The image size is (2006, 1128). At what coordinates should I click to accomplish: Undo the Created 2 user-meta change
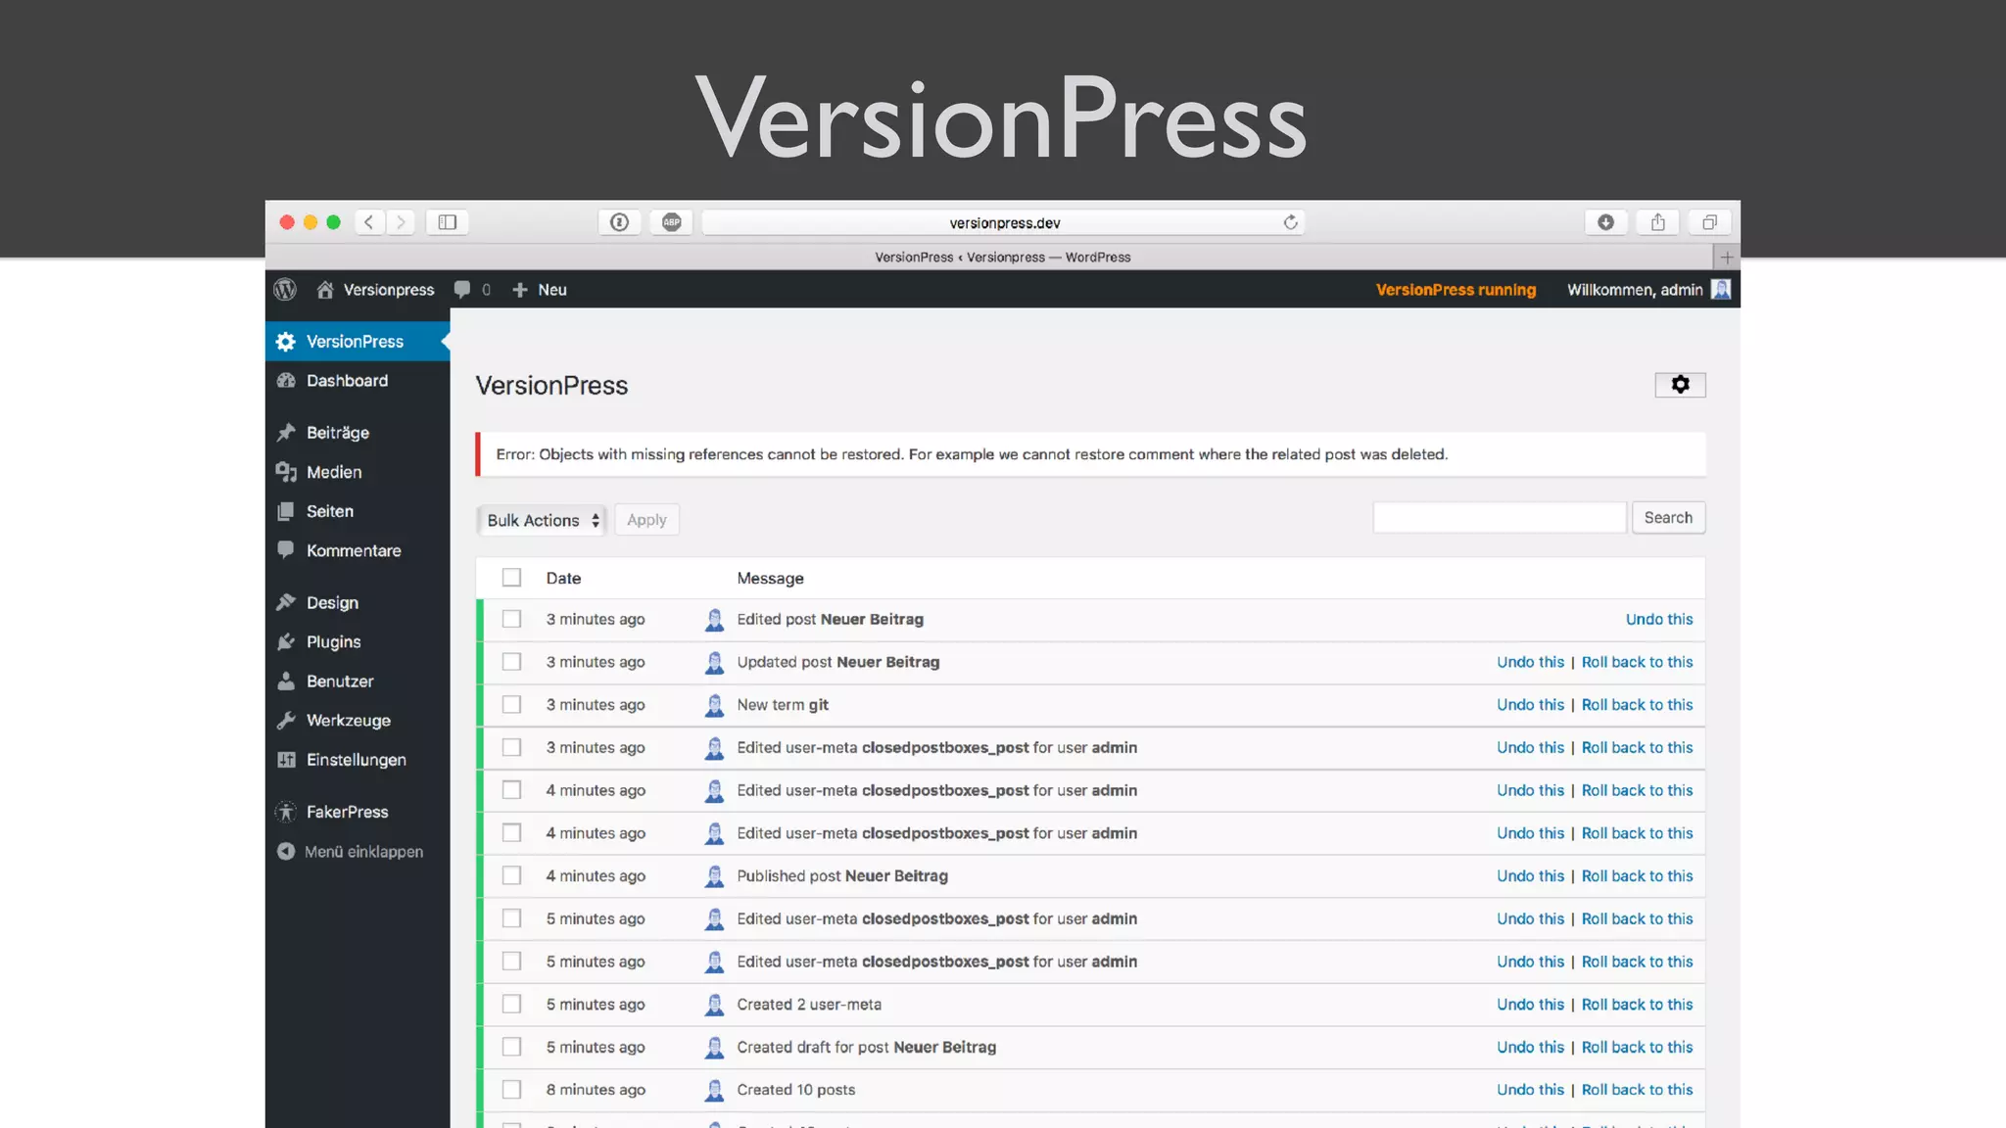click(1530, 1004)
